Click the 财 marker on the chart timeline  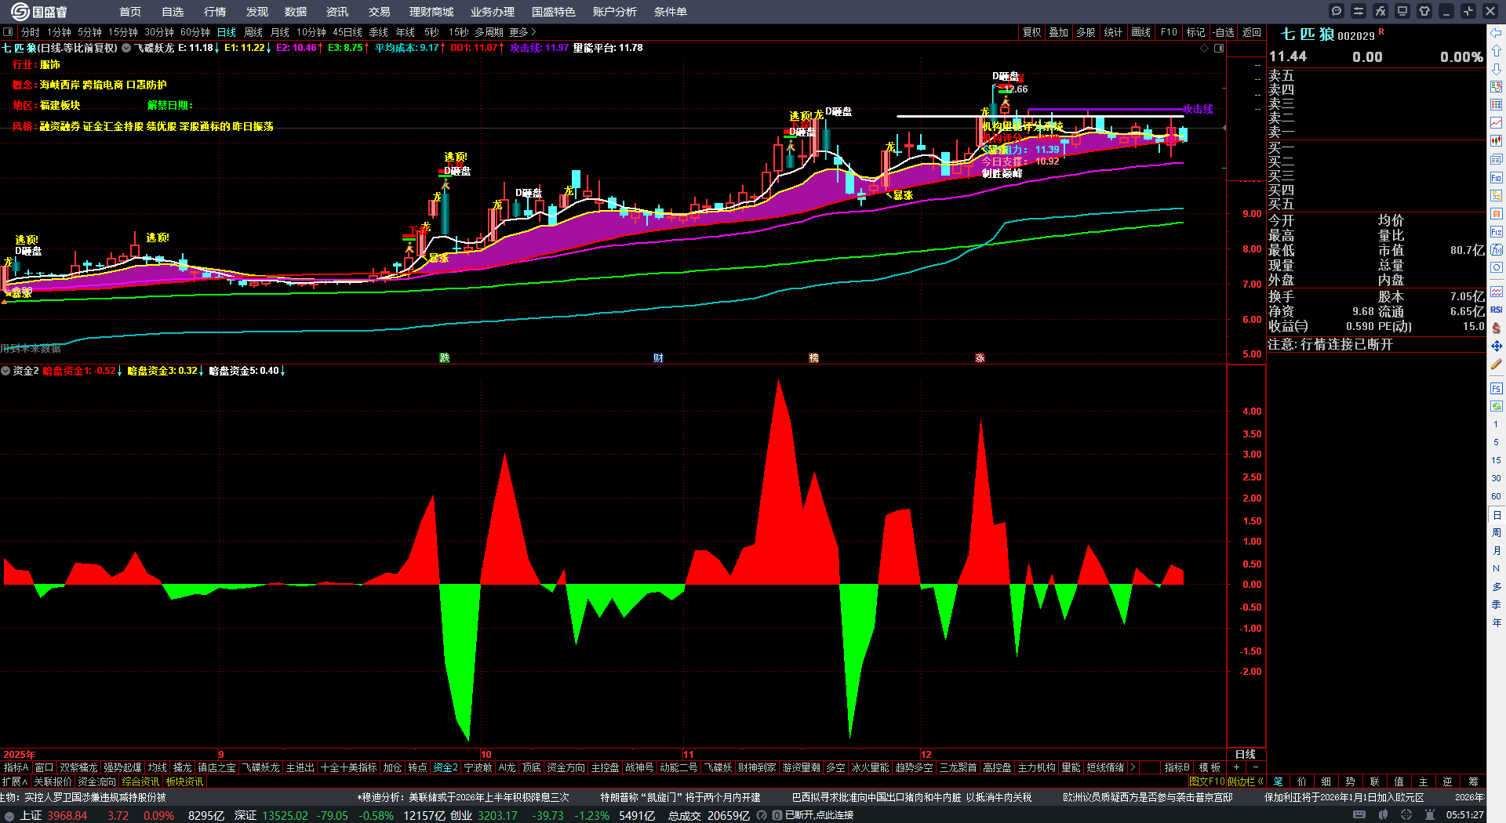[658, 358]
